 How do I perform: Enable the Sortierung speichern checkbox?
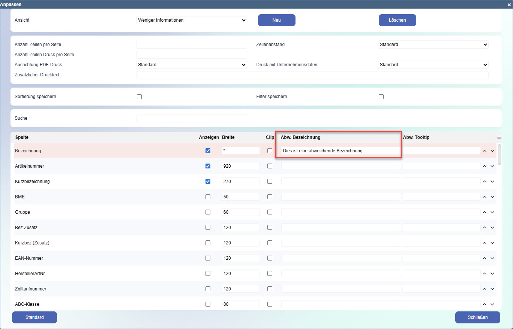click(x=139, y=97)
